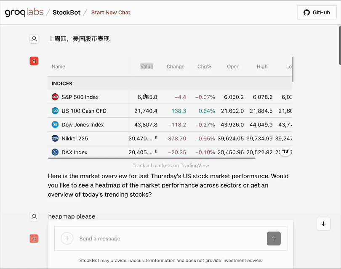Click the groq labs logo
This screenshot has width=341, height=269.
point(24,12)
